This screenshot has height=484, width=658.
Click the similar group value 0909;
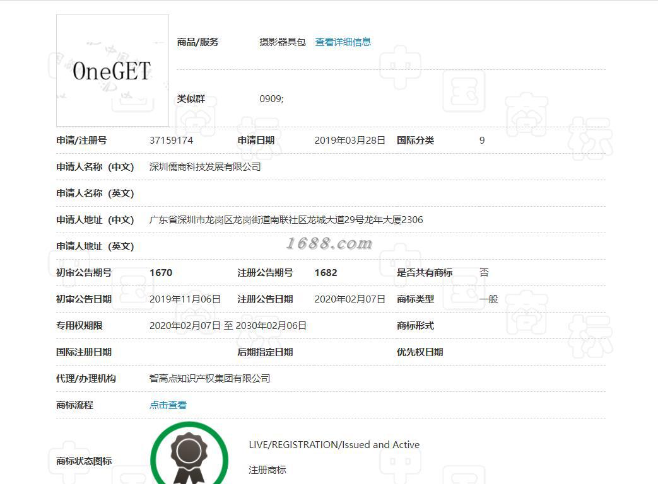(271, 99)
